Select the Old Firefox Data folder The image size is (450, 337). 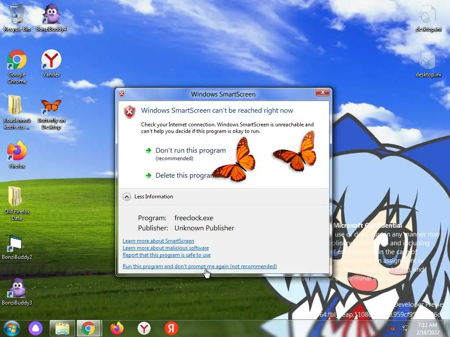click(17, 204)
